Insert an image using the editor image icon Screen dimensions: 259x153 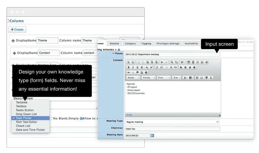tap(142, 72)
